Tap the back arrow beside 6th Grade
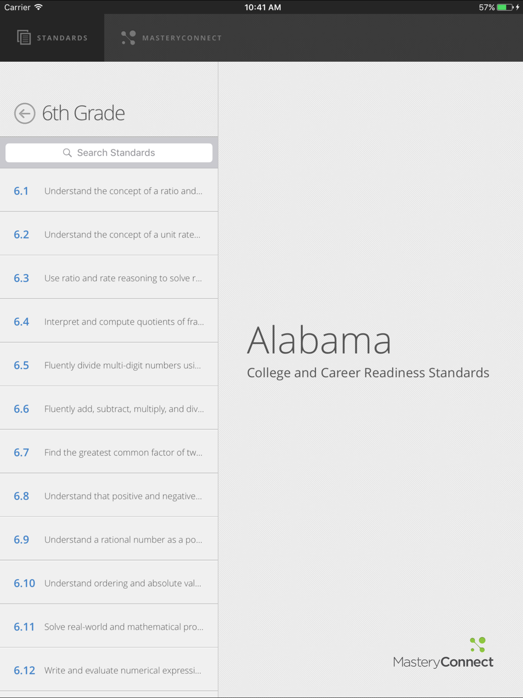This screenshot has width=523, height=698. 25,114
